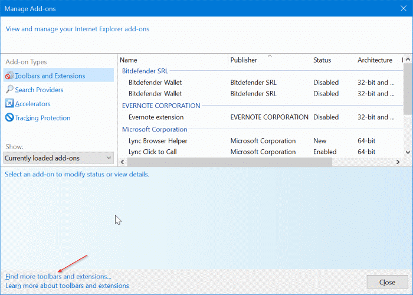Click the horizontal scrollbar right arrow

pyautogui.click(x=398, y=162)
